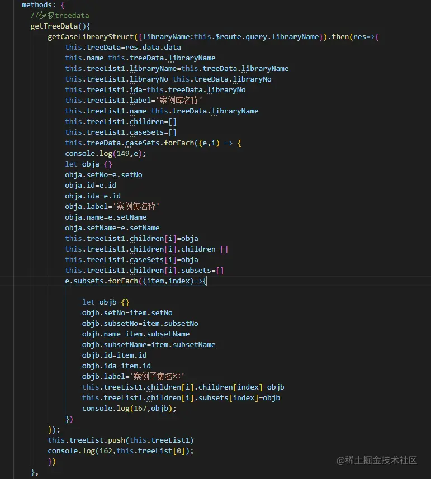Click the line "this.treeList1.name=this.treeData.libraryName"
This screenshot has height=479, width=431.
162,111
